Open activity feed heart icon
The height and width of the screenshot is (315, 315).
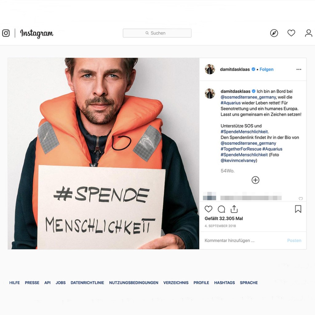click(291, 33)
